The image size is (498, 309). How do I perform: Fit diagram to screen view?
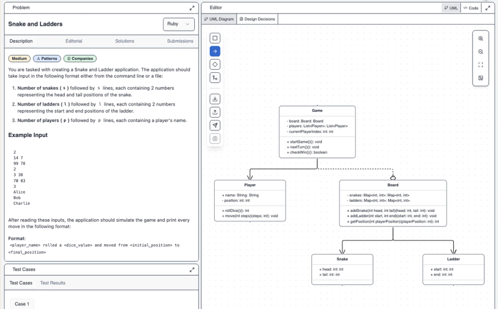coord(481,65)
